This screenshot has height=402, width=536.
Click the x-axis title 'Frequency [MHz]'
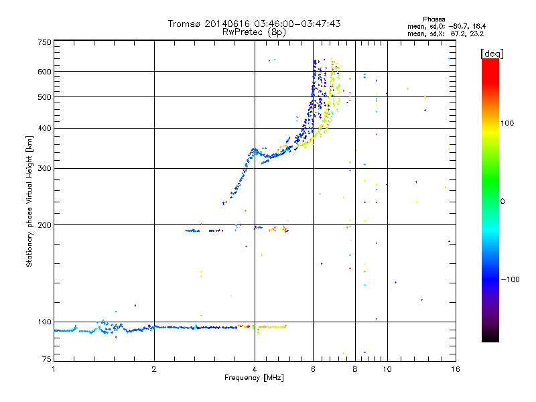pos(254,378)
